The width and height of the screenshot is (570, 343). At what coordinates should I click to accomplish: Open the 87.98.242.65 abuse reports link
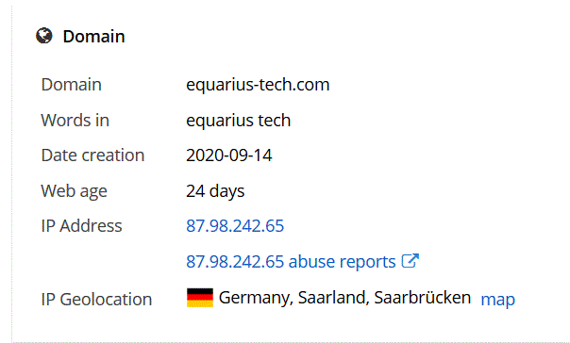click(291, 261)
